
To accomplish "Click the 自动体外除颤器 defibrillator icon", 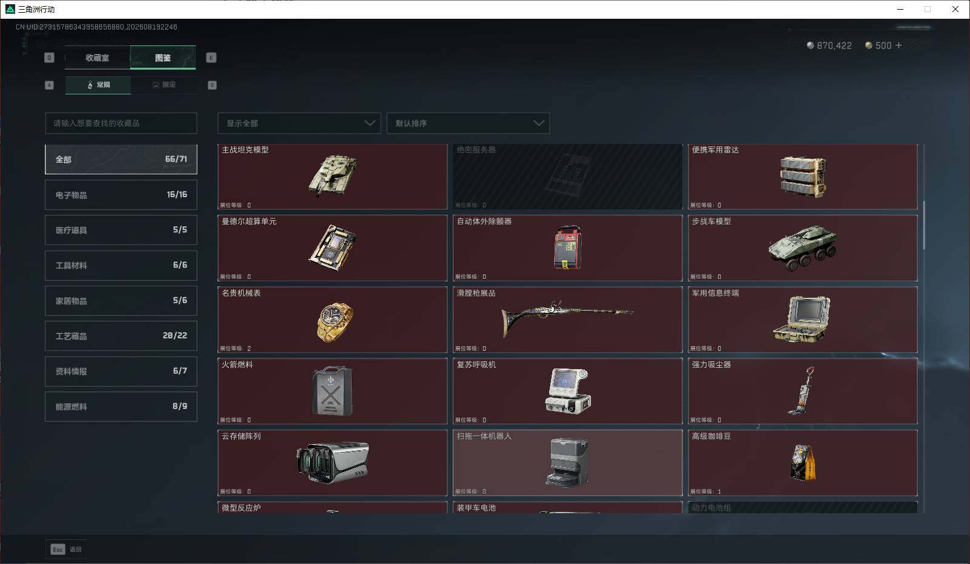I will [x=568, y=248].
